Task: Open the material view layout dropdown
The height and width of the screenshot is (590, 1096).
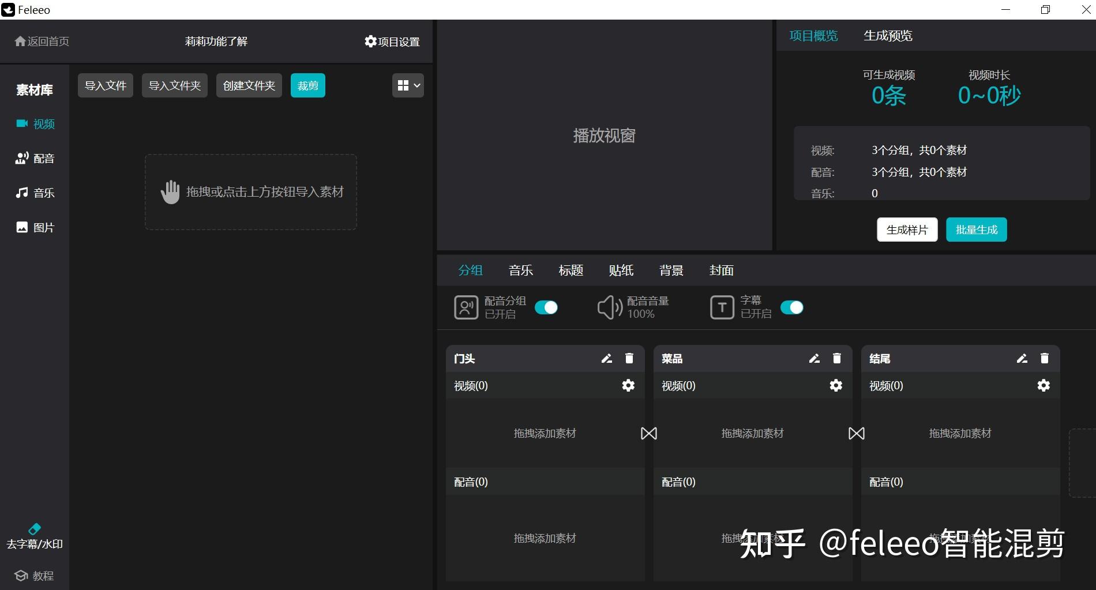Action: pyautogui.click(x=408, y=85)
